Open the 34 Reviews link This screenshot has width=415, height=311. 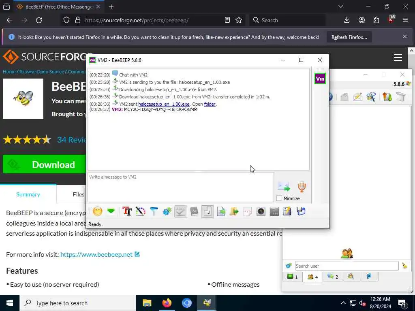(72, 139)
